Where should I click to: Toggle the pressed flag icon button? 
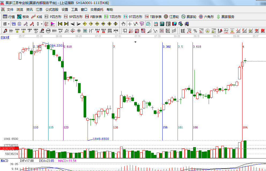[53, 24]
